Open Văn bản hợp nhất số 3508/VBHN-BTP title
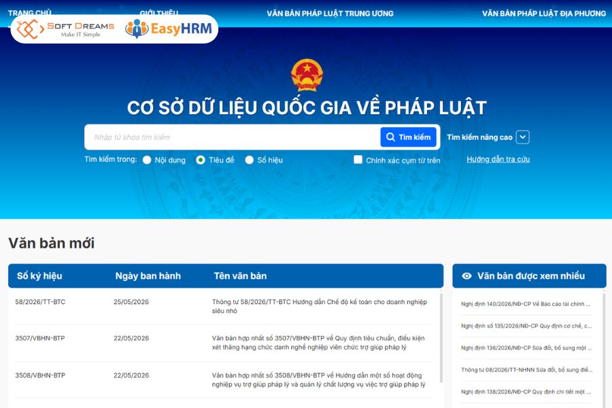The width and height of the screenshot is (612, 408). (318, 379)
